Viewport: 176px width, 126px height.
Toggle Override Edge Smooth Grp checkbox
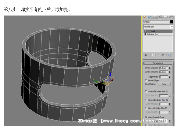tap(146, 125)
